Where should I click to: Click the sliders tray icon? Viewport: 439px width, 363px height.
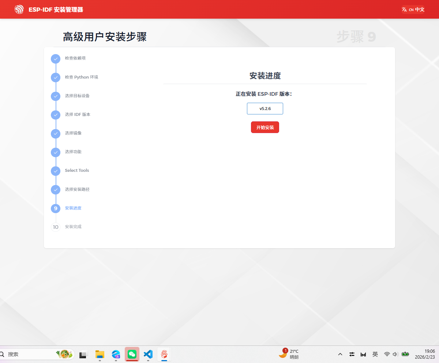352,354
